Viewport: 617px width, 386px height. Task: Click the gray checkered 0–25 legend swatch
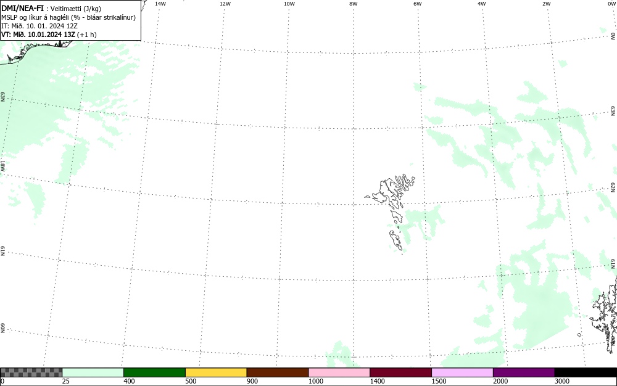pyautogui.click(x=31, y=372)
